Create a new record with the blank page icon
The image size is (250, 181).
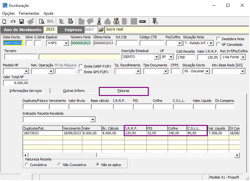(4, 21)
